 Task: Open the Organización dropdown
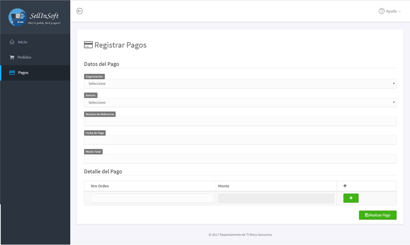pyautogui.click(x=240, y=83)
